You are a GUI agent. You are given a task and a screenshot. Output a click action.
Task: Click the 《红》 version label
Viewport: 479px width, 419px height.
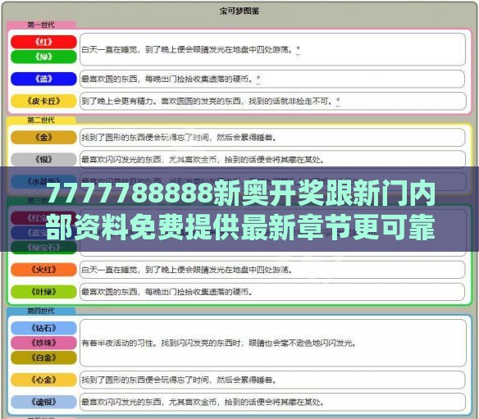coord(43,42)
